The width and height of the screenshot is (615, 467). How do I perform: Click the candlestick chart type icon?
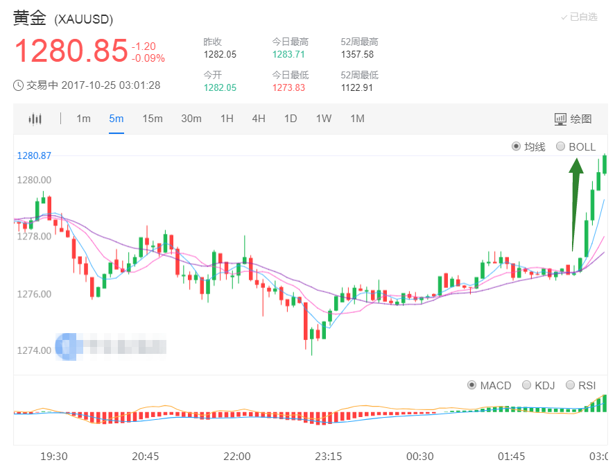pos(35,119)
